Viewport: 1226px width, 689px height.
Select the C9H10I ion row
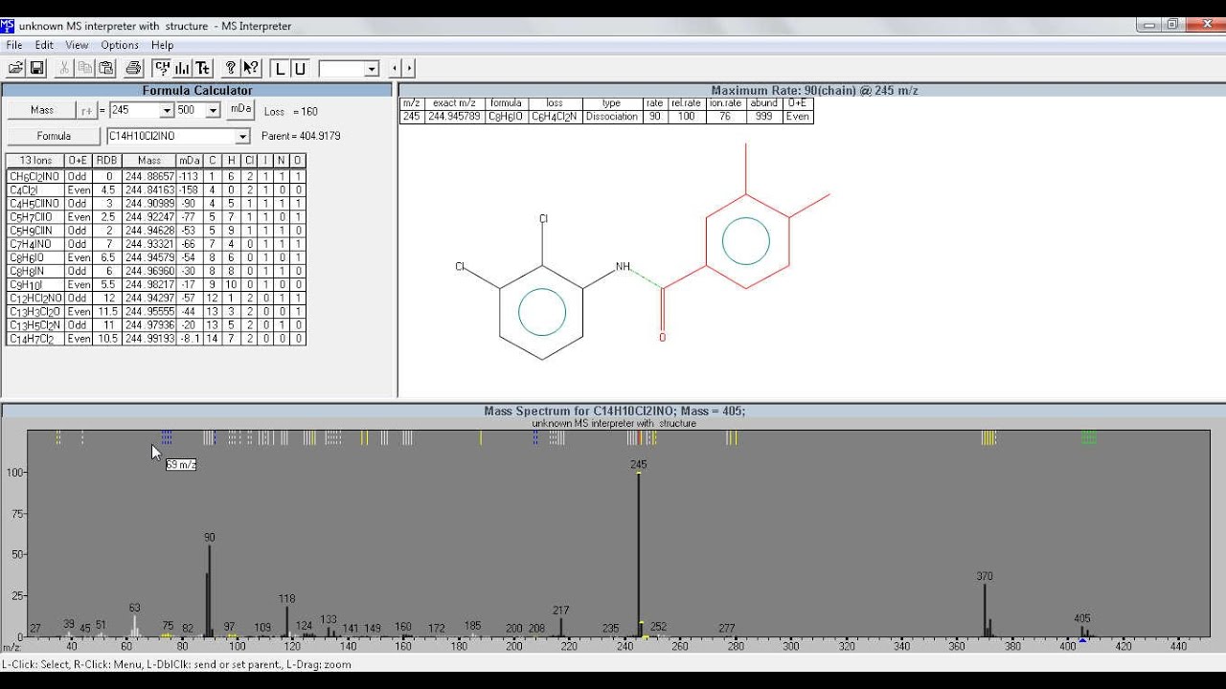tap(156, 284)
